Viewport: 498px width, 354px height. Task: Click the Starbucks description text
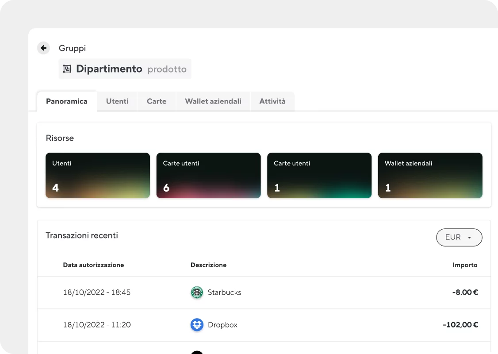coord(224,292)
